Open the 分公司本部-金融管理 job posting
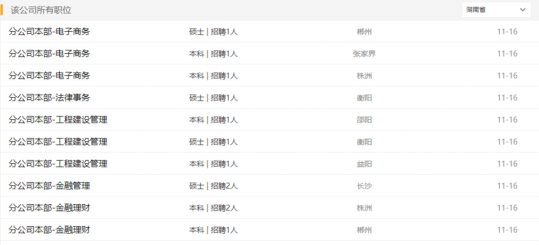Viewport: 539px width, 245px height. tap(49, 186)
